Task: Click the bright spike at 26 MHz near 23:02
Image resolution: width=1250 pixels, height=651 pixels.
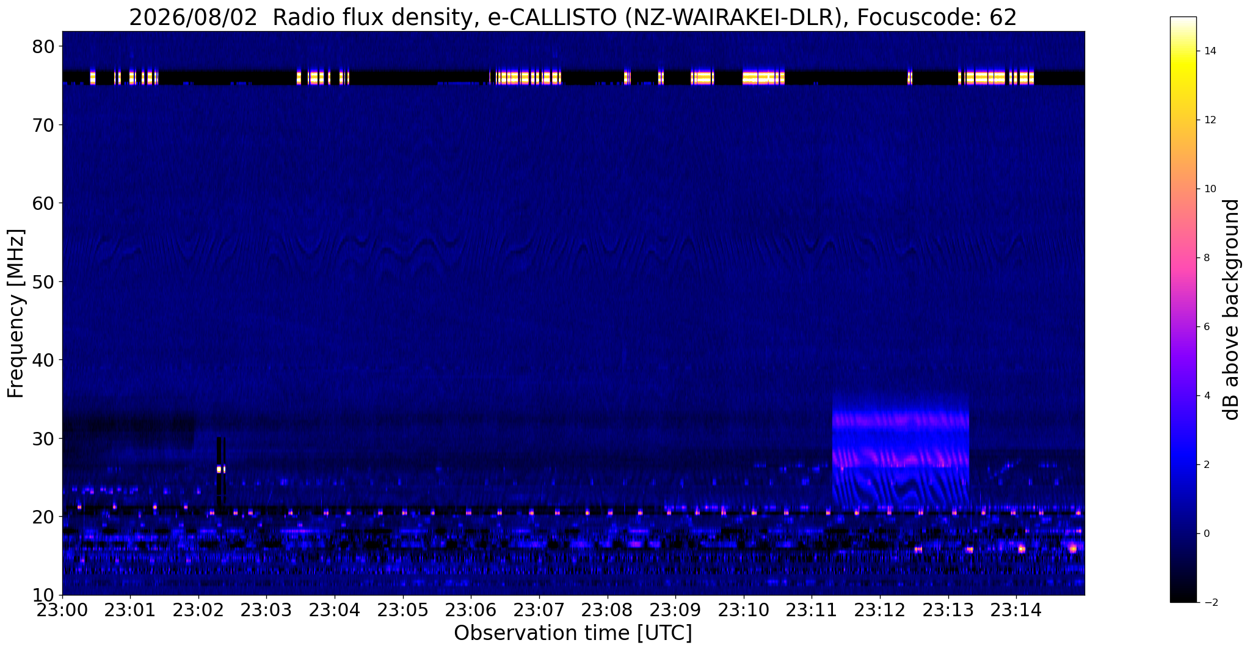Action: coord(221,469)
